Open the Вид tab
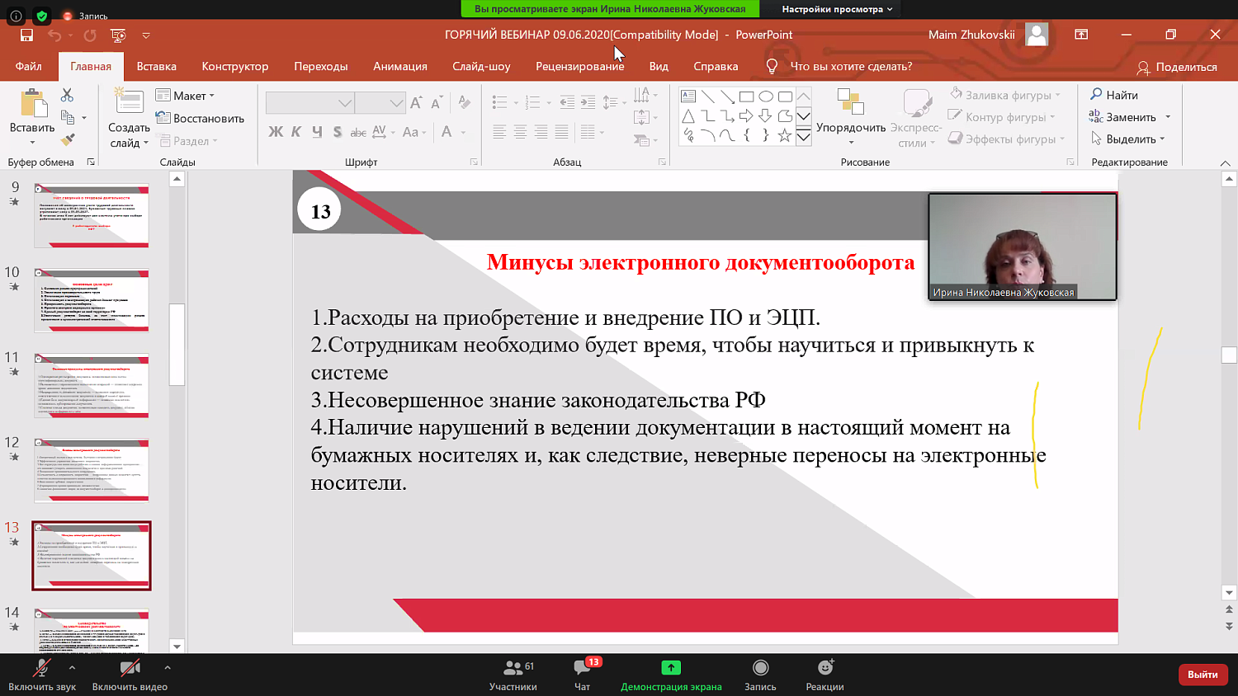Screen dimensions: 1238x696 (659, 66)
